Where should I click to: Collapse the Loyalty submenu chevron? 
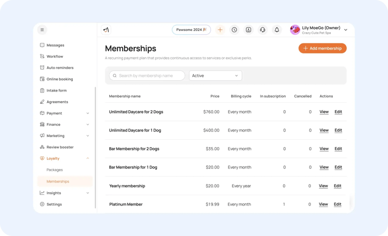pos(88,158)
